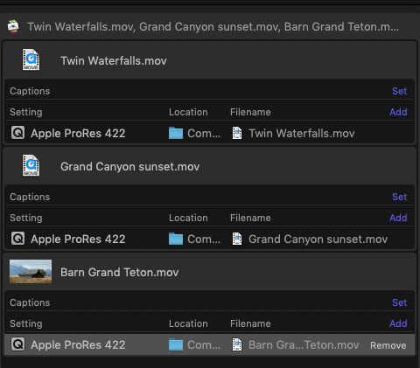This screenshot has height=368, width=420.
Task: Click the Apple ProRes 422 setting icon for Barn Grand Teton
Action: [x=17, y=344]
